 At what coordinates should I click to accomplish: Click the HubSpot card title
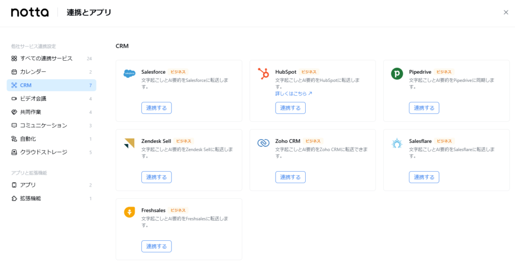tap(286, 72)
